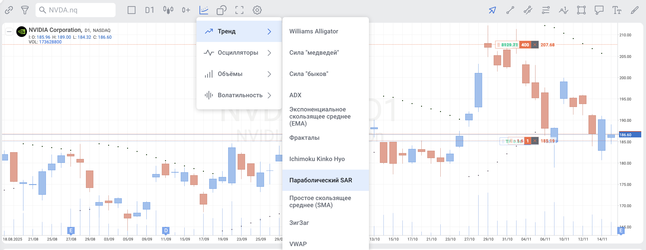The height and width of the screenshot is (250, 646).
Task: Add Экспоненциальное скользящее среднее (EMA)
Action: 325,116
